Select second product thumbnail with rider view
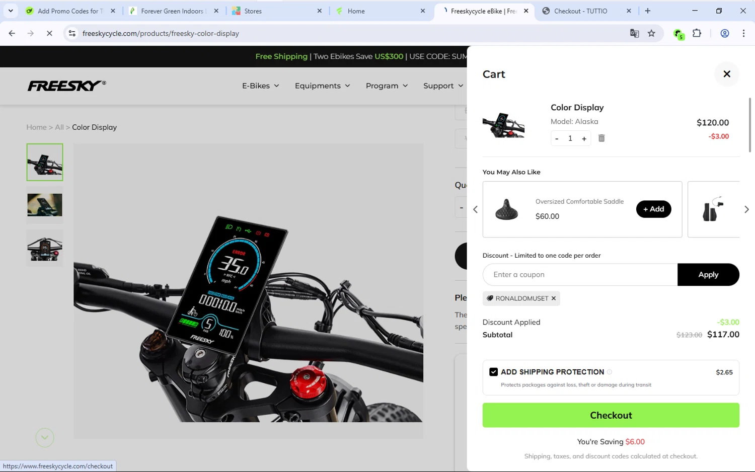 tap(45, 205)
